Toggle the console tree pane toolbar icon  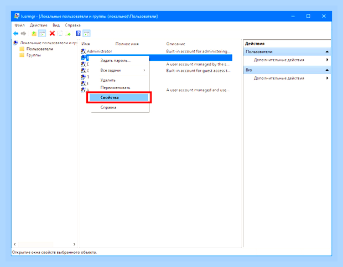(x=42, y=33)
